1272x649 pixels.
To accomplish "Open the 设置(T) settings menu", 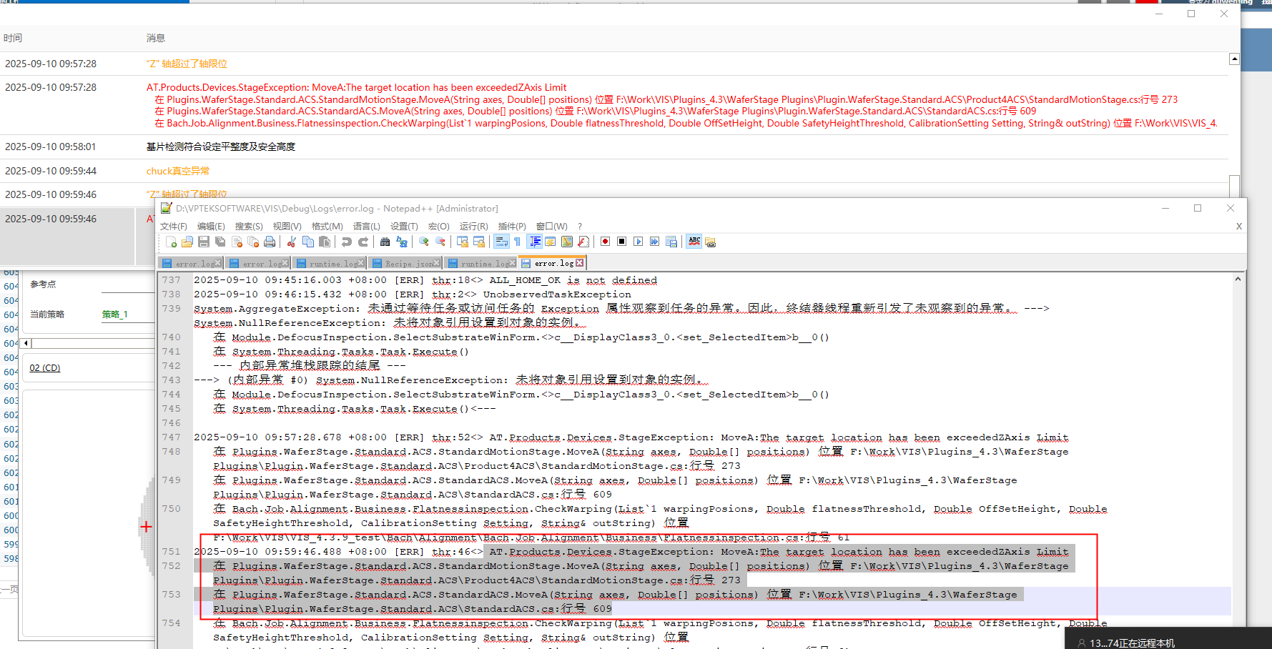I will (403, 227).
